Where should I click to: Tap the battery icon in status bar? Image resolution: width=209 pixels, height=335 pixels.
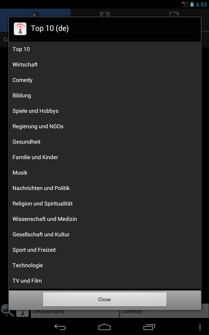click(192, 4)
